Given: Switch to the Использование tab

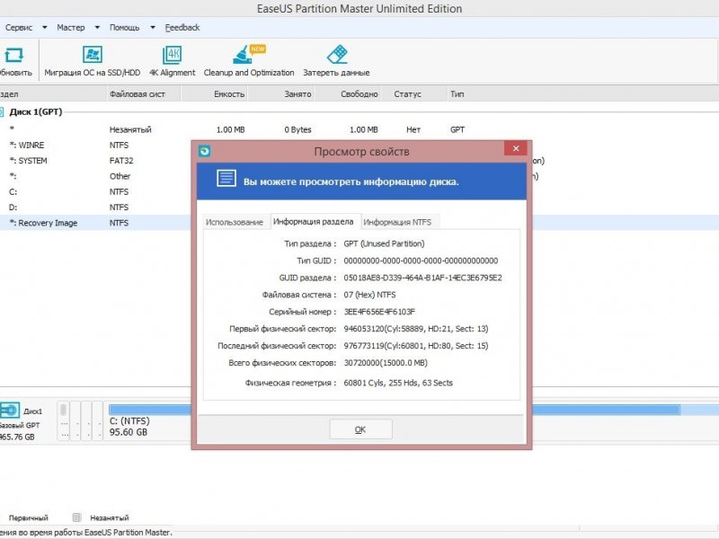Looking at the screenshot, I should pyautogui.click(x=235, y=222).
